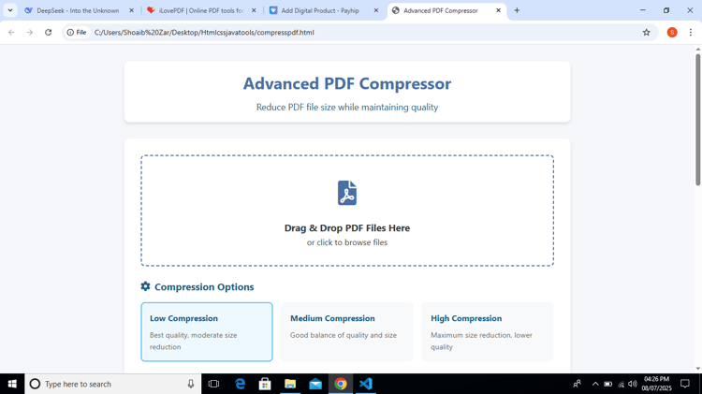Open the Chrome three-dot menu
Image resolution: width=702 pixels, height=394 pixels.
691,32
